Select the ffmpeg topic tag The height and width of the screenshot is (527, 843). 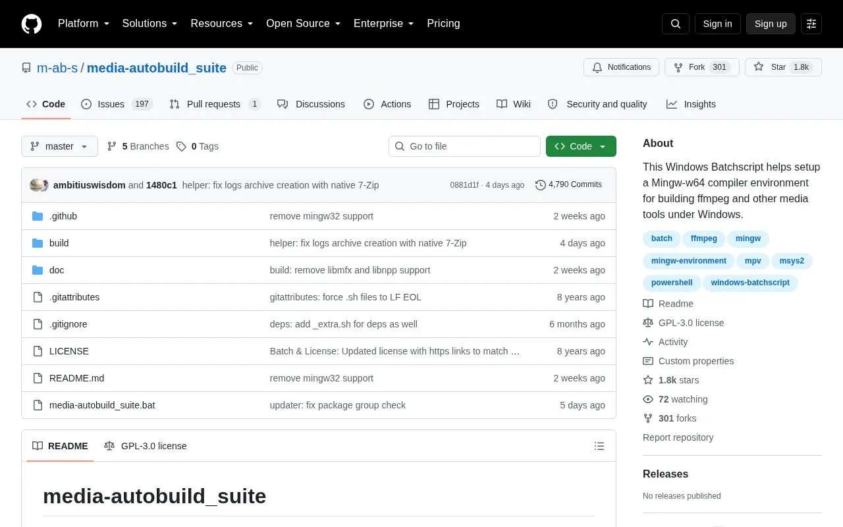click(704, 238)
